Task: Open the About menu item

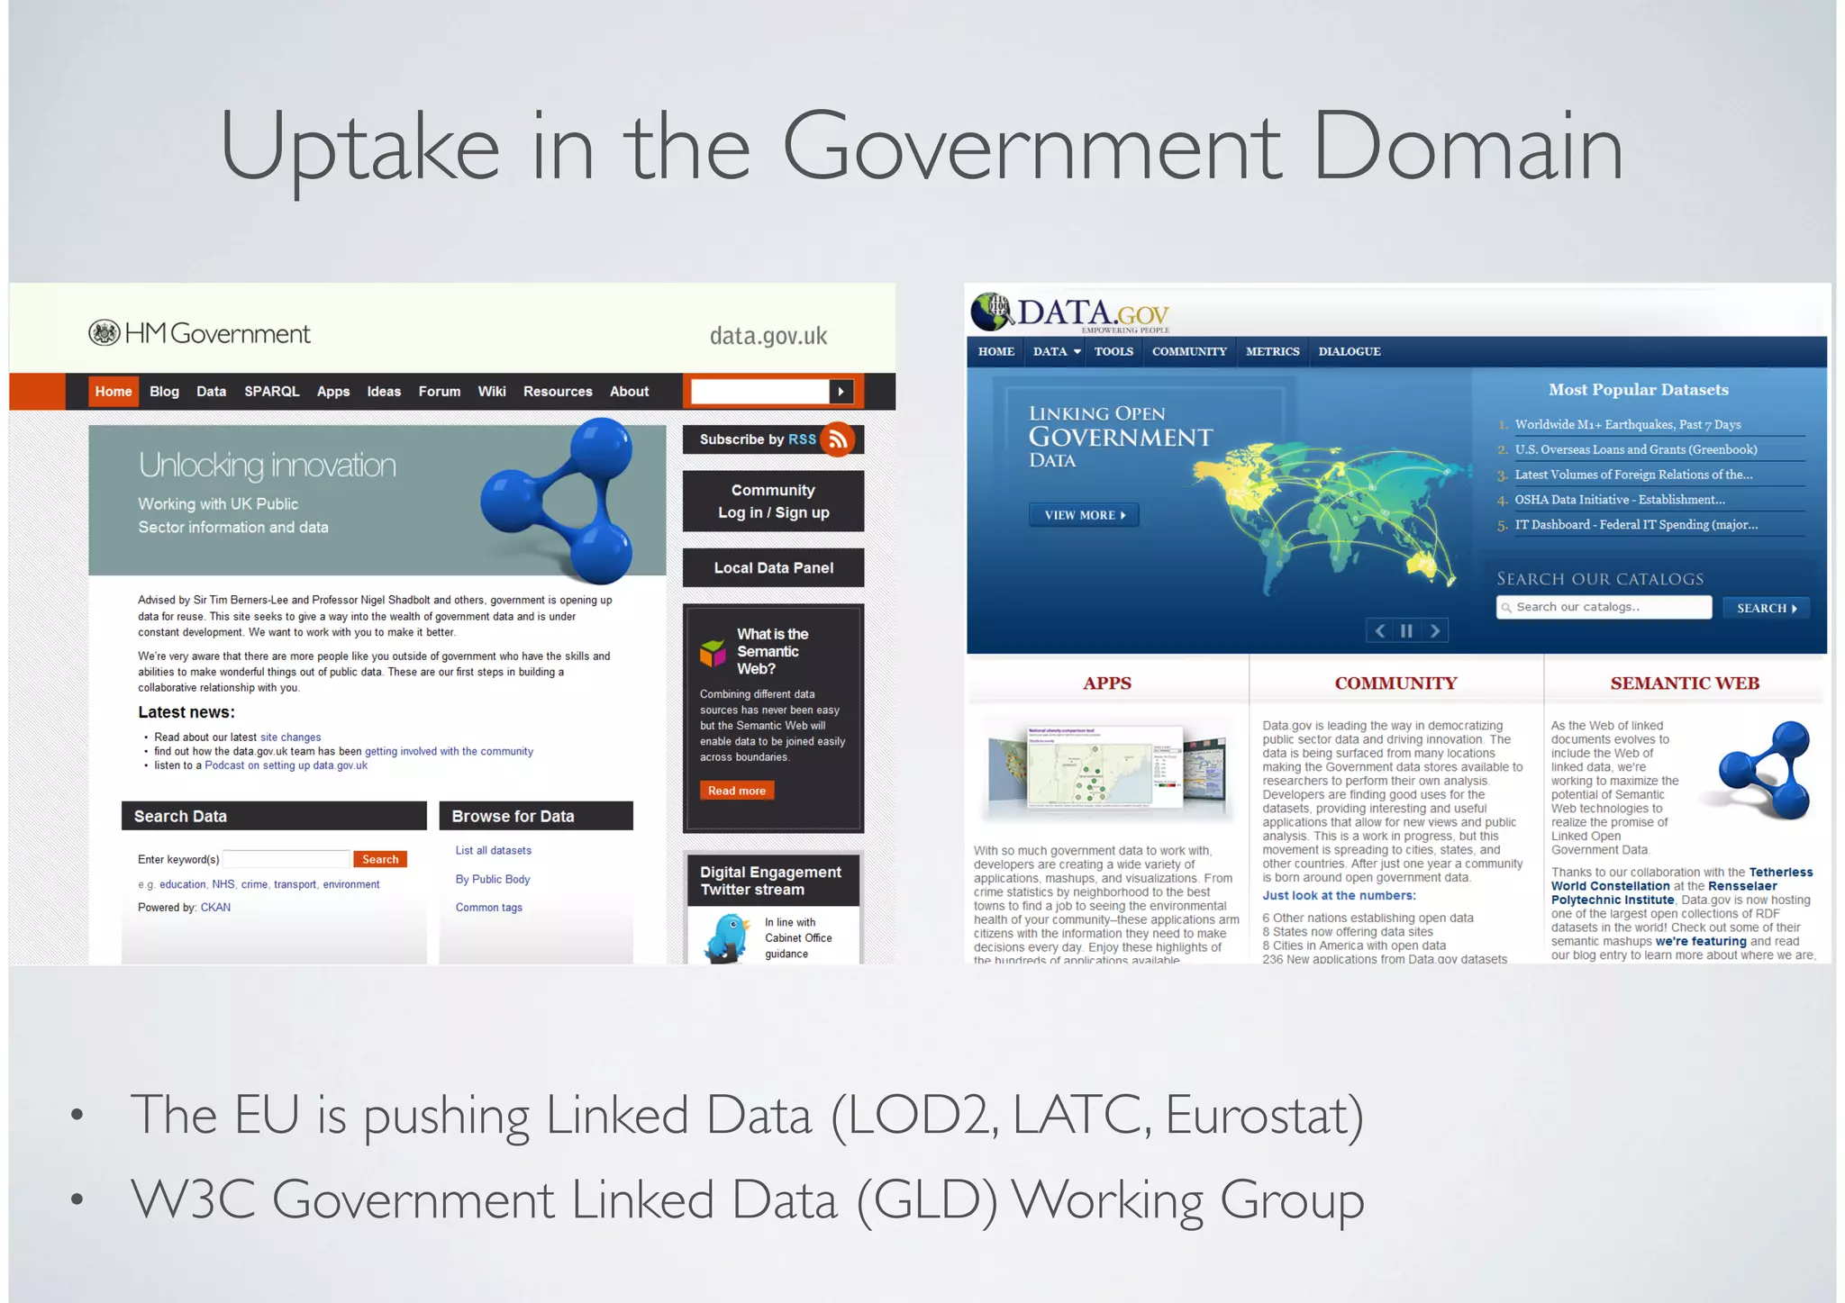Action: pos(629,392)
